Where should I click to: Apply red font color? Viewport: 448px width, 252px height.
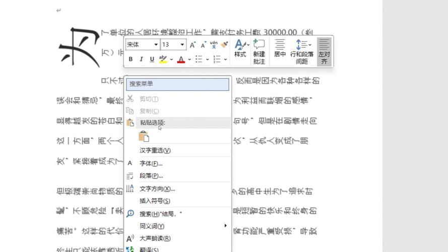[x=181, y=59]
